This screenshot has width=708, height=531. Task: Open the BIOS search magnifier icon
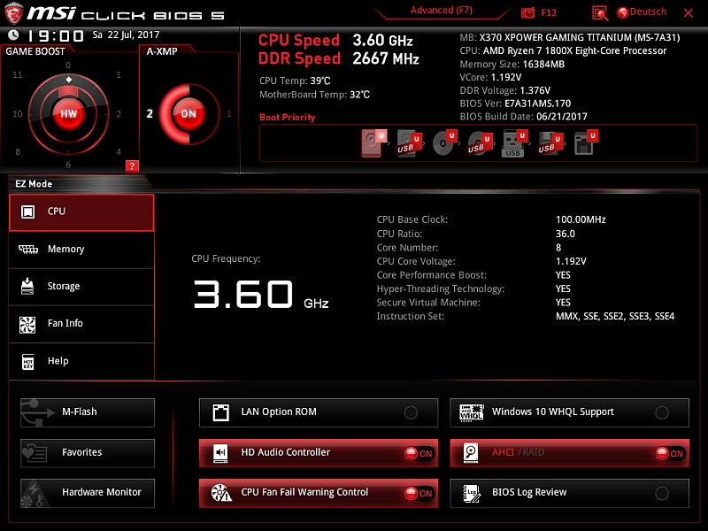[600, 13]
